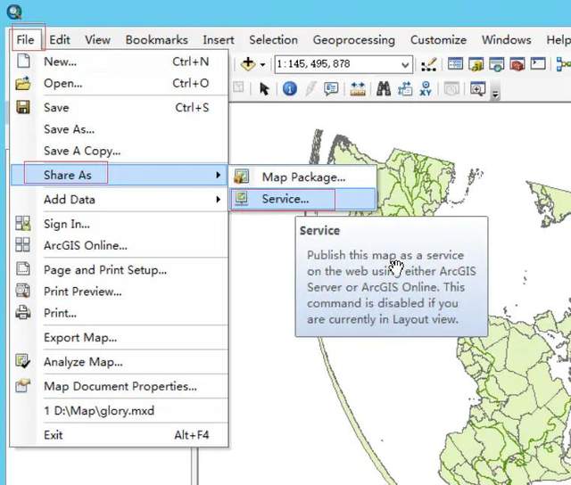Open recent file D:\Map\glory.mxd
Viewport: 571px width, 485px height.
click(x=119, y=410)
